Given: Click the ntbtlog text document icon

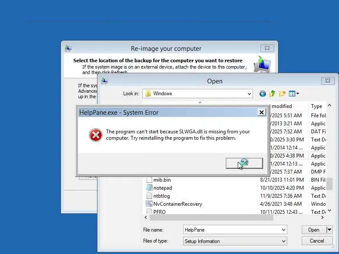Looking at the screenshot, I should 149,196.
